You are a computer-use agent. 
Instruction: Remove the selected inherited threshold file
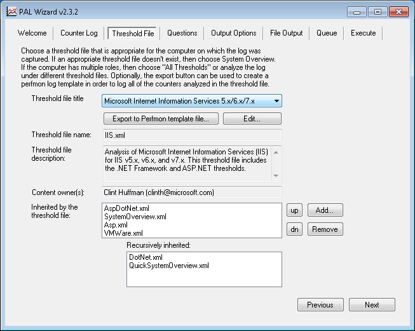click(x=325, y=229)
